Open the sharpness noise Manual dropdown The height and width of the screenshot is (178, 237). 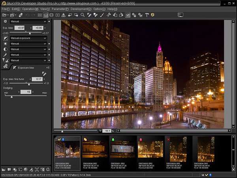pos(28,61)
